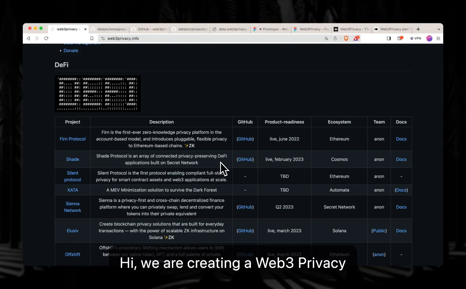Open the profile avatar menu
Viewport: 466px width, 289px height.
coord(430,38)
